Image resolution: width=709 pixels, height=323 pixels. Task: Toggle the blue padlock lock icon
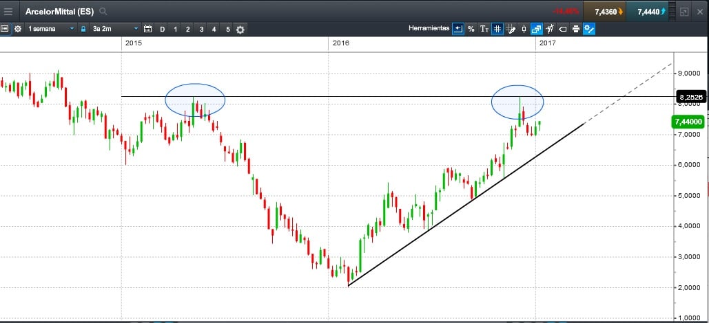point(83,29)
